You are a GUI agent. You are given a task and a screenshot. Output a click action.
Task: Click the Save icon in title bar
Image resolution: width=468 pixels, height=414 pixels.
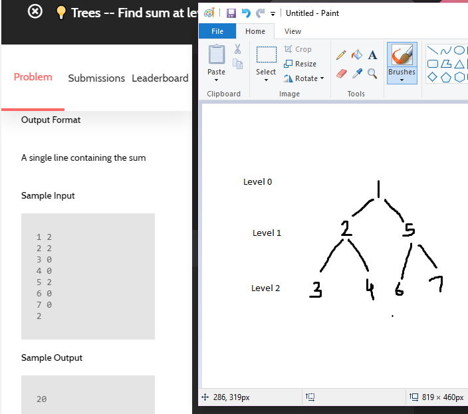click(x=231, y=13)
